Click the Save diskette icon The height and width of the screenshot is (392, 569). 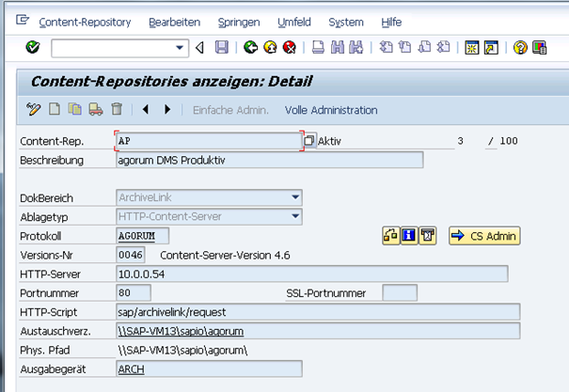222,48
